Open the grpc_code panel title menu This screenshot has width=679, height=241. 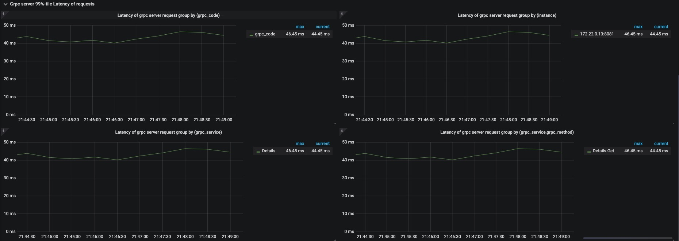point(168,15)
